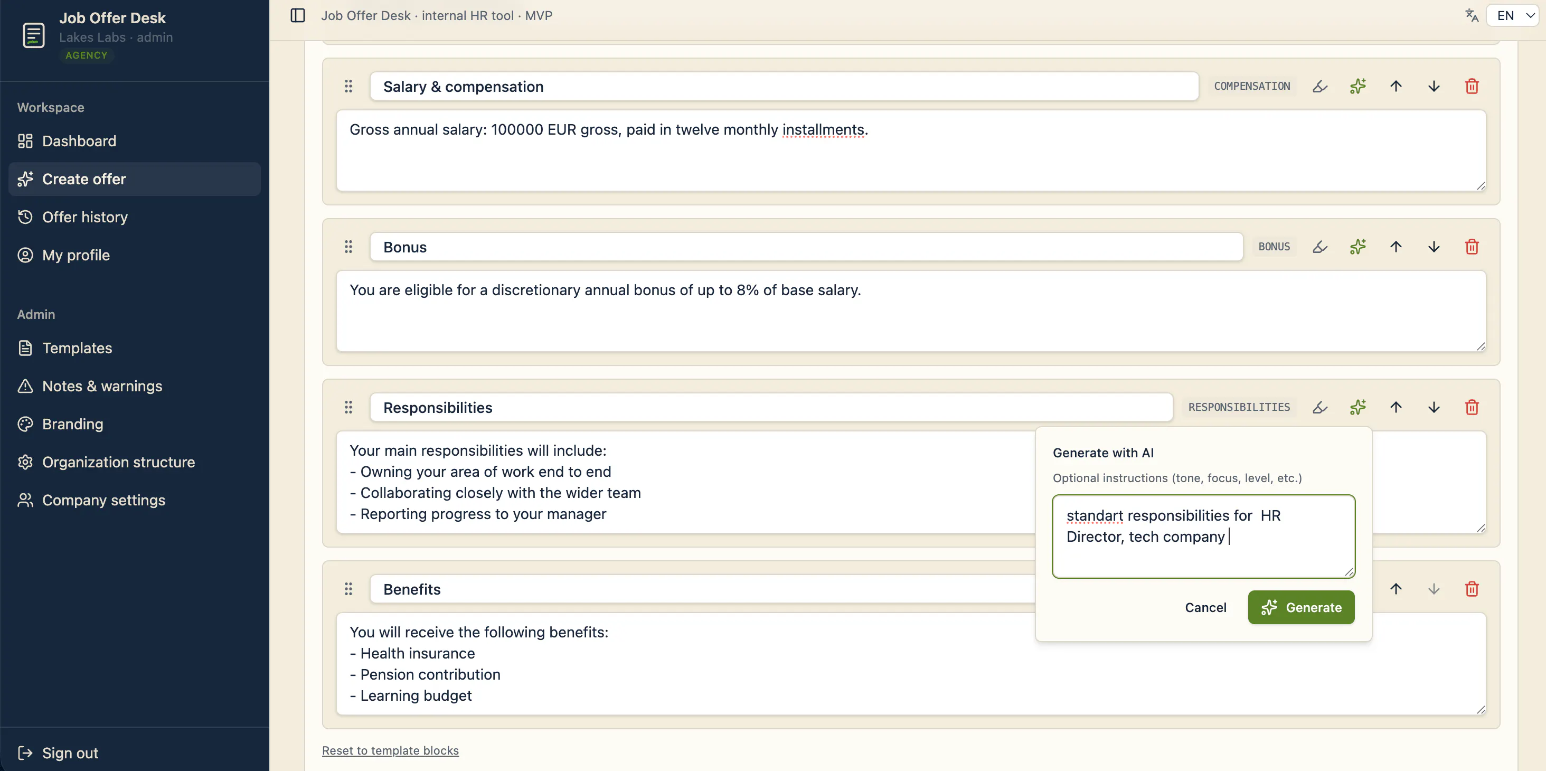
Task: Delete the Bonus block
Action: click(1472, 247)
